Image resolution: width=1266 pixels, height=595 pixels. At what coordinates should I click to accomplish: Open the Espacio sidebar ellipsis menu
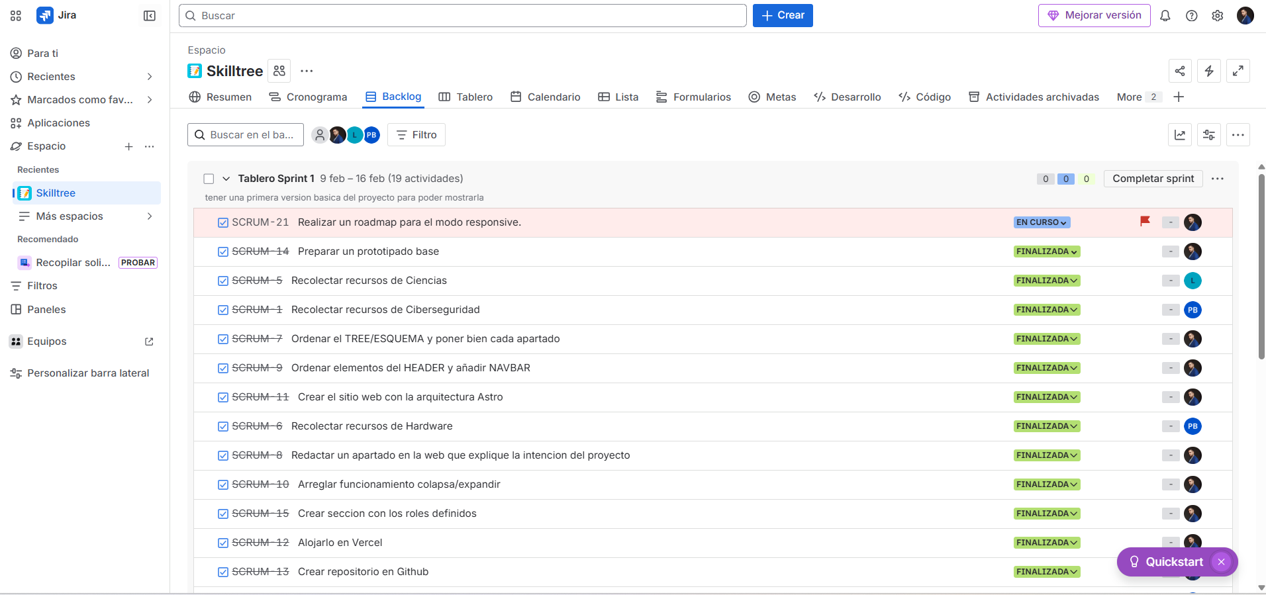[150, 146]
